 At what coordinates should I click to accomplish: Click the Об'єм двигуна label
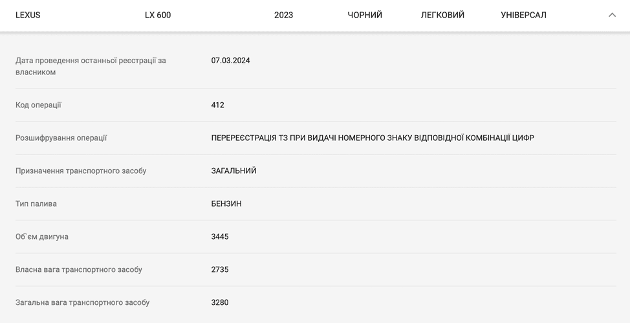(42, 237)
